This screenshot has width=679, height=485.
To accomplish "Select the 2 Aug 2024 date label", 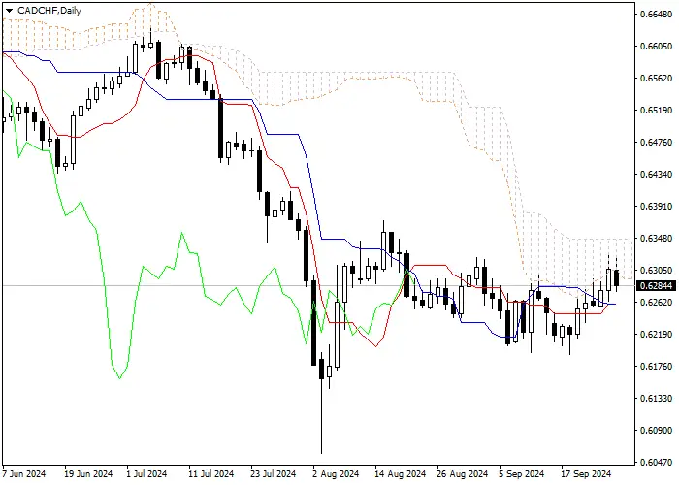I will [x=336, y=474].
